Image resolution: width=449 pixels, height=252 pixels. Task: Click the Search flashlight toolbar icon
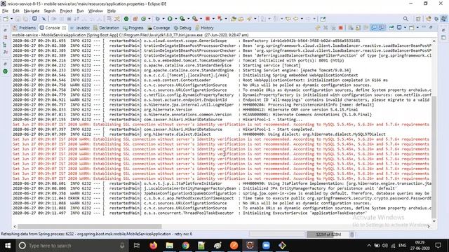(x=249, y=19)
